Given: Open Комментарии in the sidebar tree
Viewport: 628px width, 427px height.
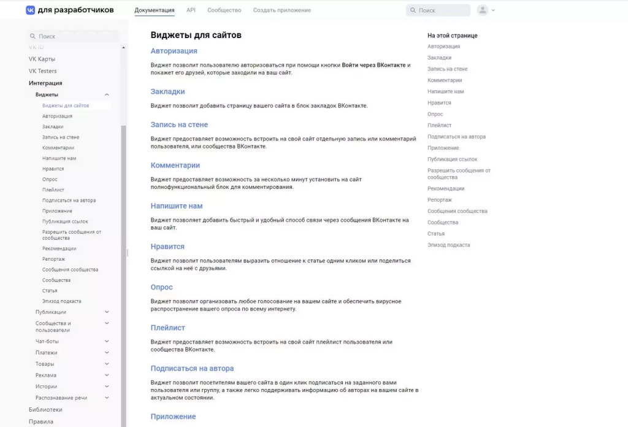Looking at the screenshot, I should point(58,148).
